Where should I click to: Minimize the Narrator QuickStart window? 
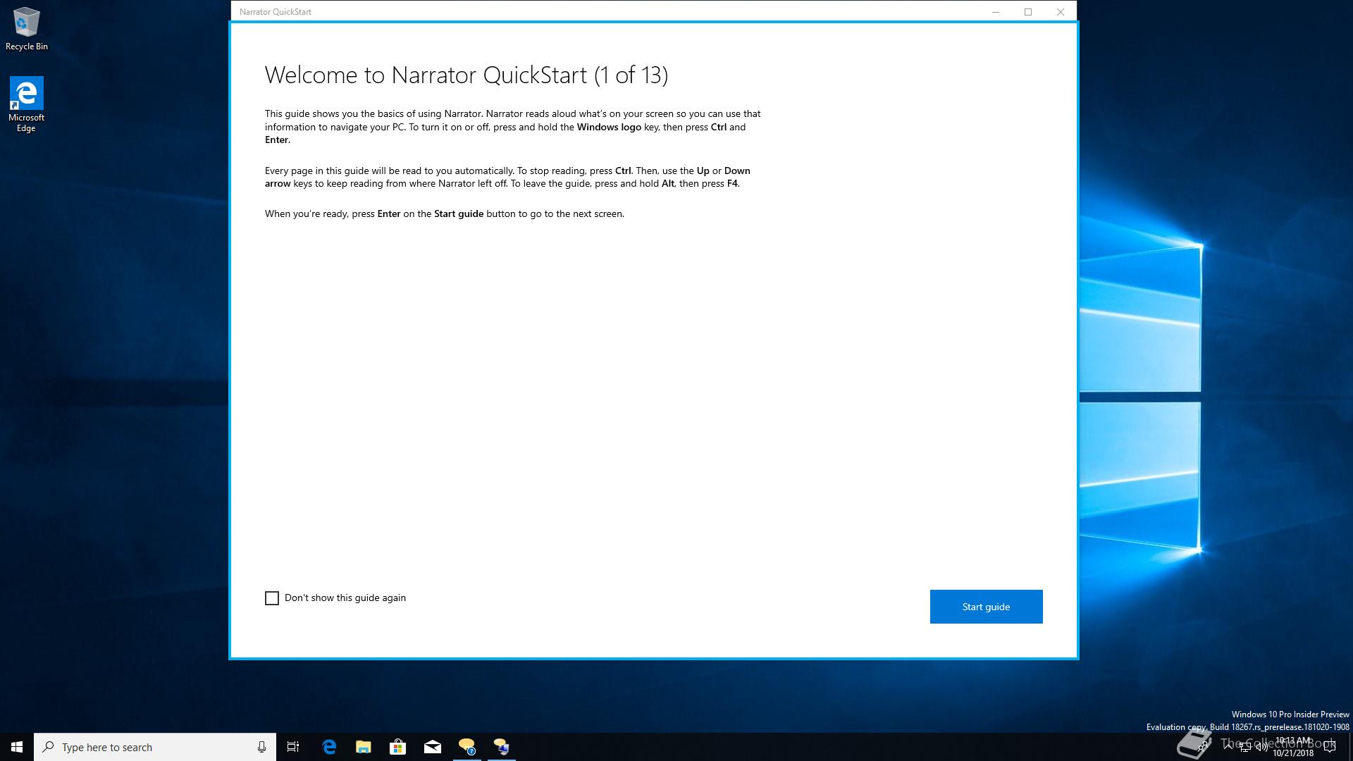[996, 11]
